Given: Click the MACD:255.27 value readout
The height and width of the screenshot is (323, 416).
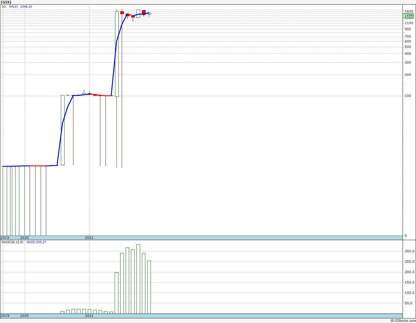Looking at the screenshot, I should coord(36,242).
